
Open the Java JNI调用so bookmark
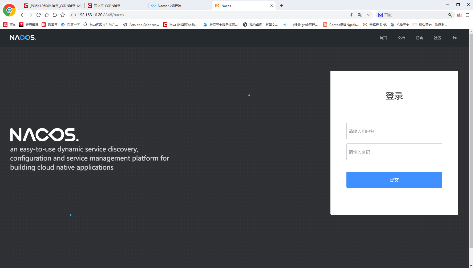(x=180, y=25)
